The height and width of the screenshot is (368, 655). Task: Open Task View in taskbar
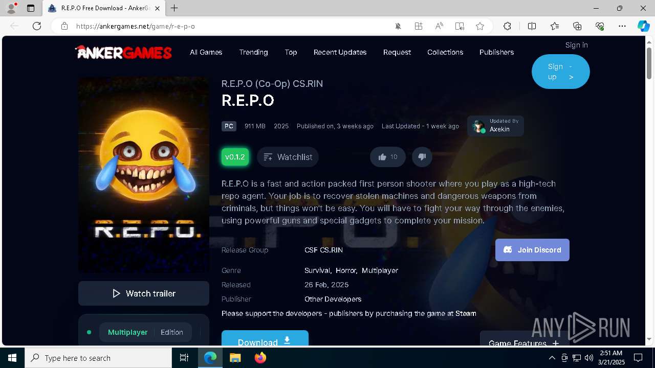pos(184,358)
